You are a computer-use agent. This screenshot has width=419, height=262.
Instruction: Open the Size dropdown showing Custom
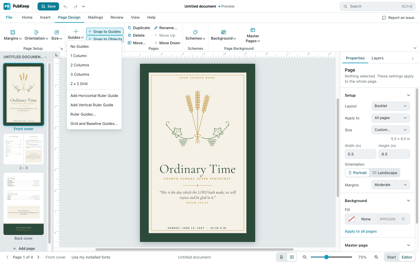pyautogui.click(x=391, y=130)
